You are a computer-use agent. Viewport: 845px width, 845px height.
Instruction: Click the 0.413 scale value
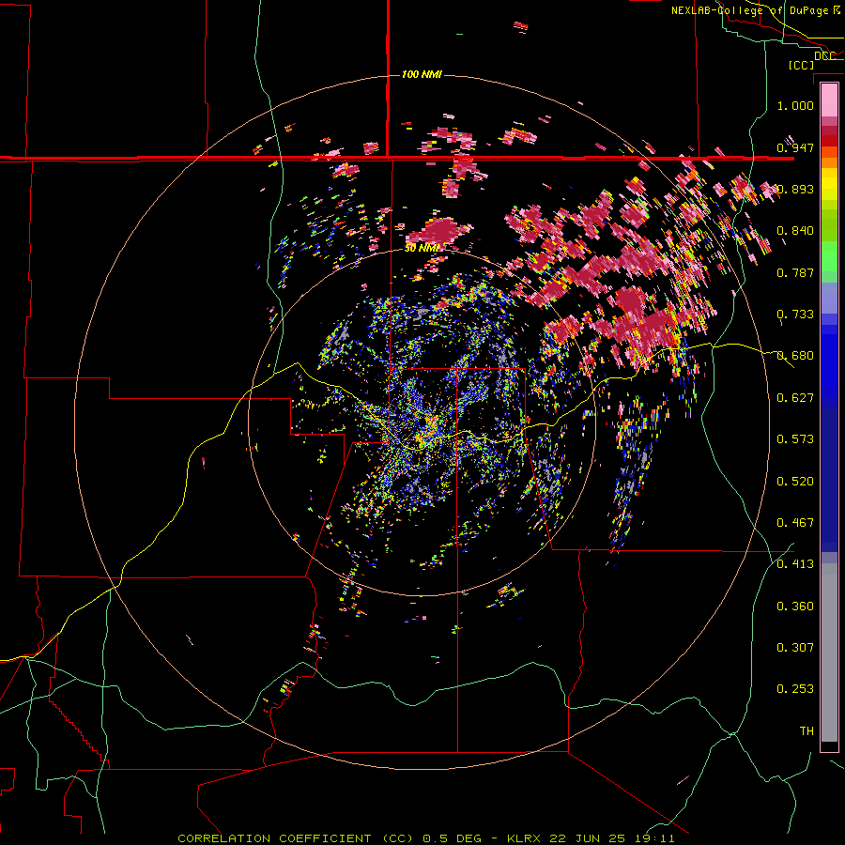(795, 564)
